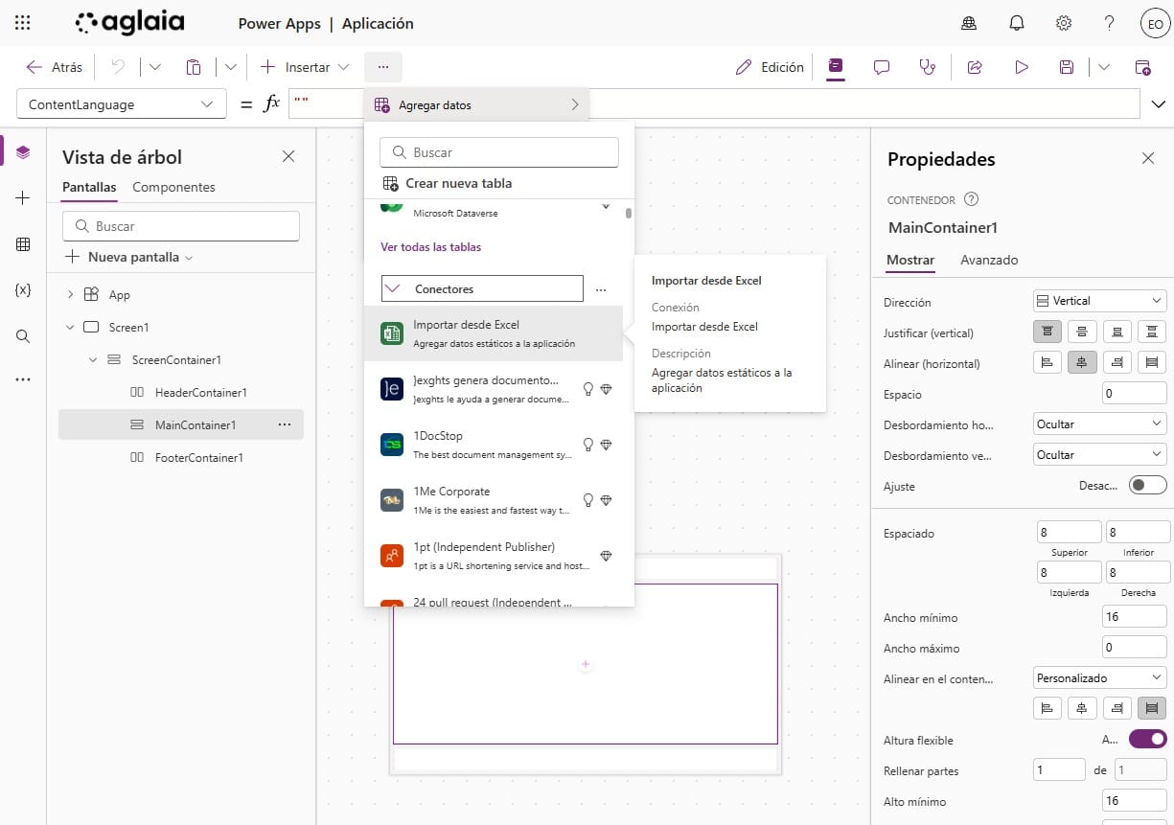The image size is (1174, 825).
Task: Open the Search icon in left rail
Action: 23,336
